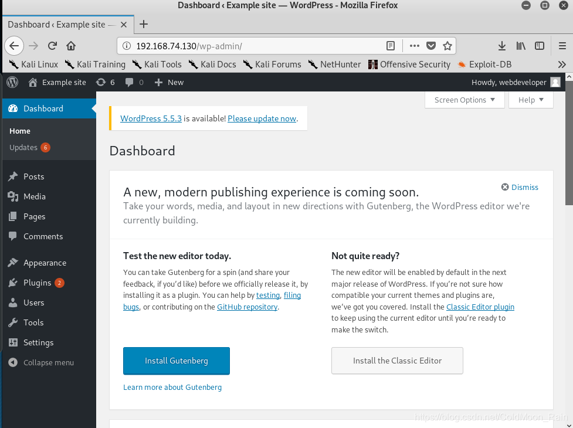Close the Dashboard browser tab
Screen dimensions: 573x428
pos(124,25)
